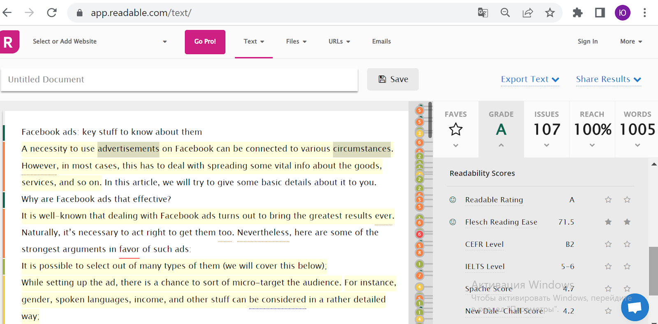
Task: Toggle right star for IELTS Level
Action: (627, 266)
